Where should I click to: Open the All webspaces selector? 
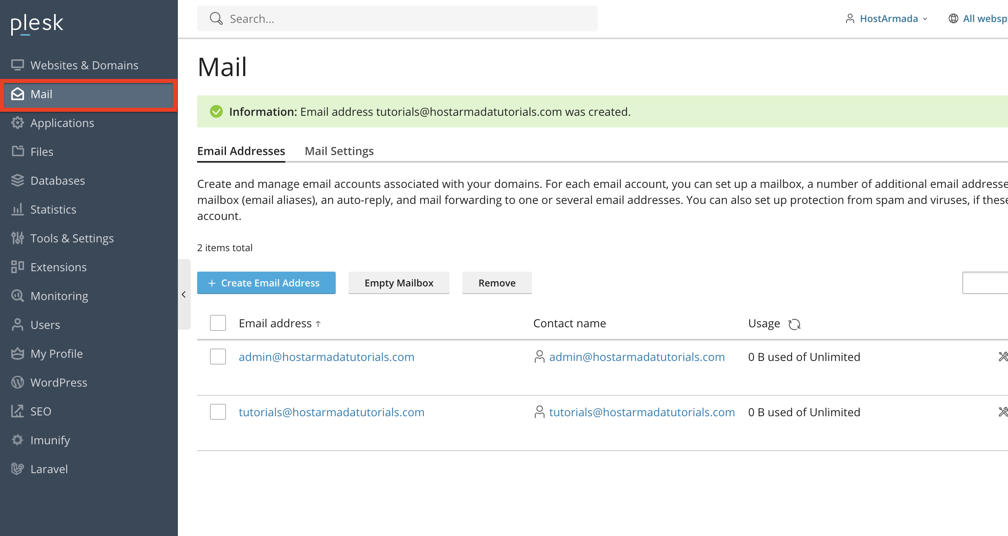(x=978, y=19)
